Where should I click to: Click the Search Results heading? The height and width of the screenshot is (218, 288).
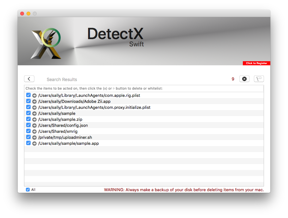62,80
